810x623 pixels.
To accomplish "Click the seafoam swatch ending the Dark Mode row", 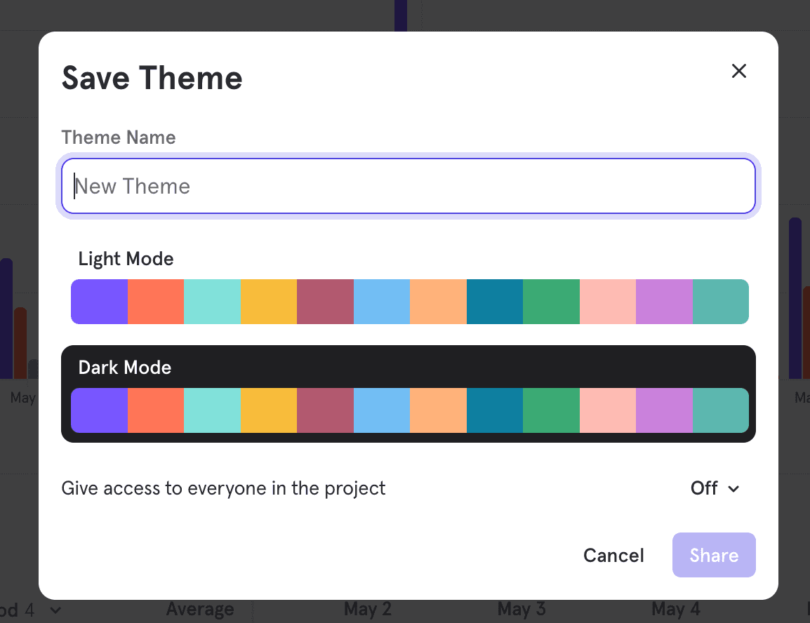I will pyautogui.click(x=720, y=410).
